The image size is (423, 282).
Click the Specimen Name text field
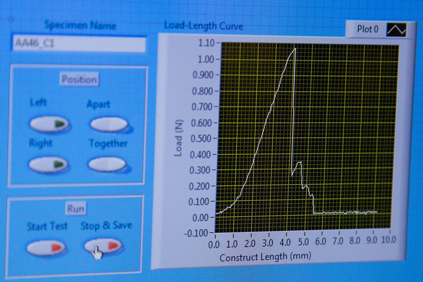click(x=79, y=44)
